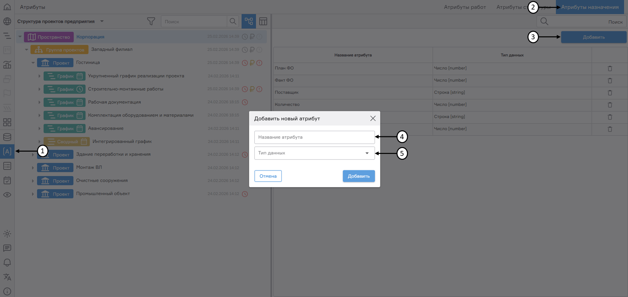Open the language switcher icon in sidebar
This screenshot has height=297, width=628.
click(7, 277)
